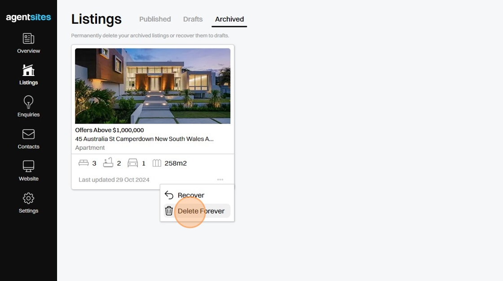The image size is (503, 281).
Task: Switch to the Published tab
Action: tap(155, 19)
